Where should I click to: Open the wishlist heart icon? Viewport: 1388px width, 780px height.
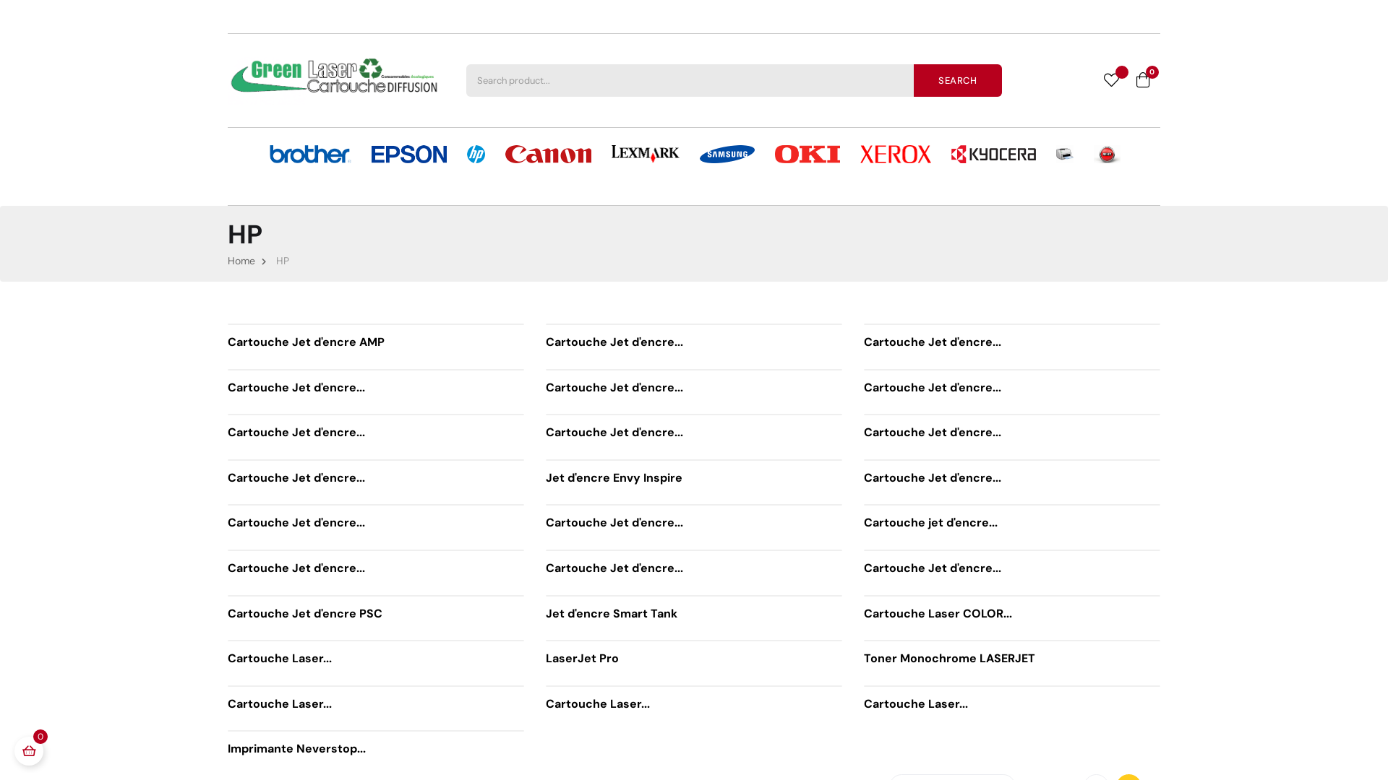(1111, 80)
